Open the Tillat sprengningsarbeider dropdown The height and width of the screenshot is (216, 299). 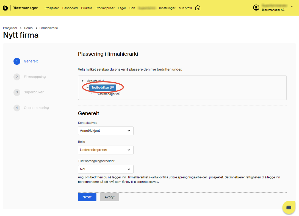pyautogui.click(x=106, y=169)
